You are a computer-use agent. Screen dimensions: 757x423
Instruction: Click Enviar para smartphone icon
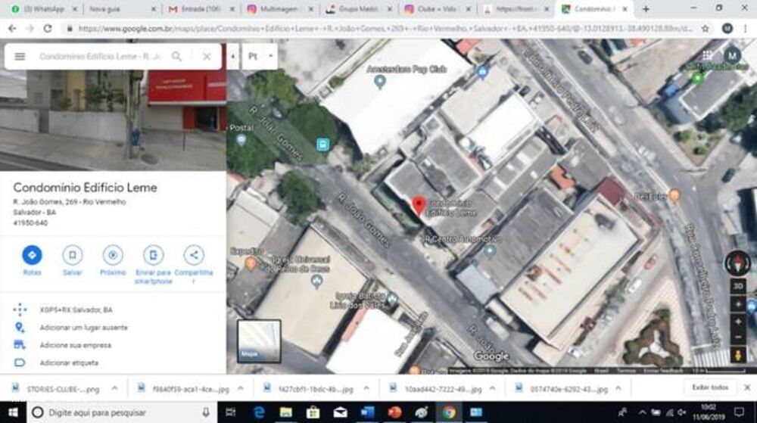(x=153, y=255)
